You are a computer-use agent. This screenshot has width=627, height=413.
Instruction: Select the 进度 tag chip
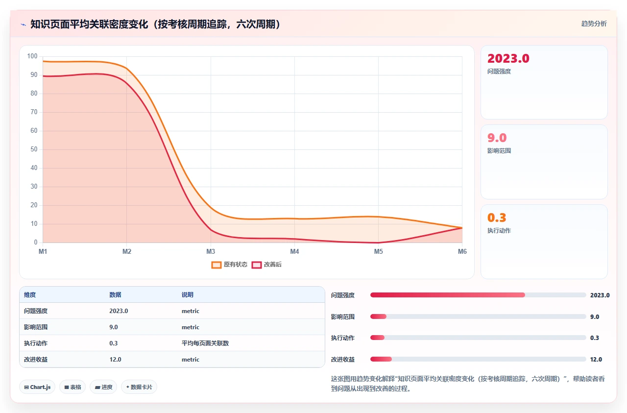(103, 387)
